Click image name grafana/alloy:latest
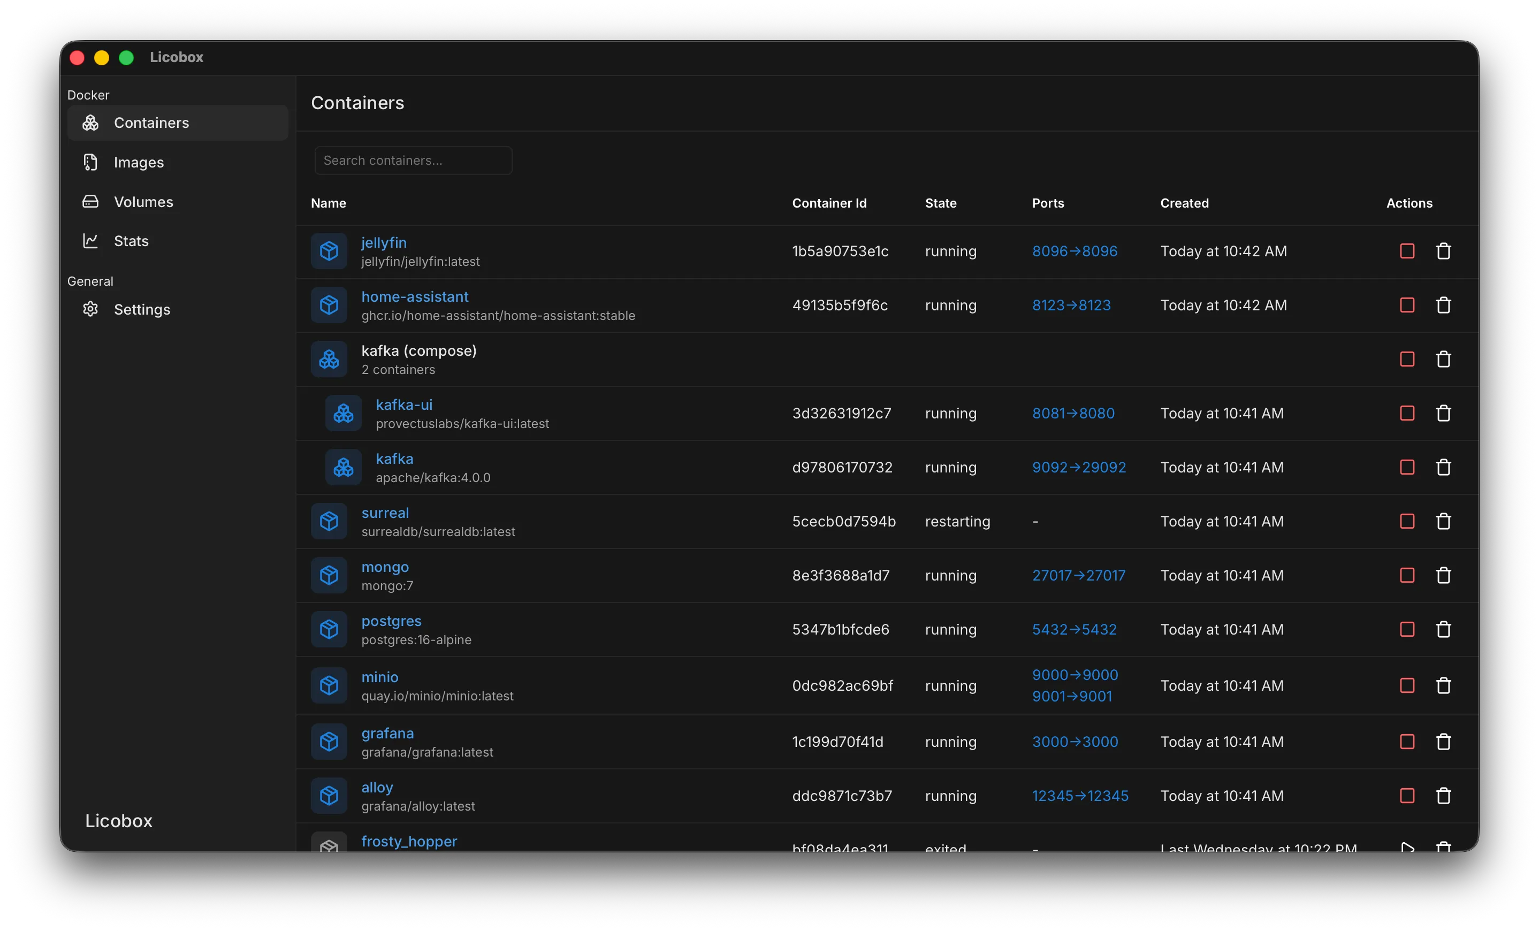This screenshot has width=1539, height=931. pos(418,806)
